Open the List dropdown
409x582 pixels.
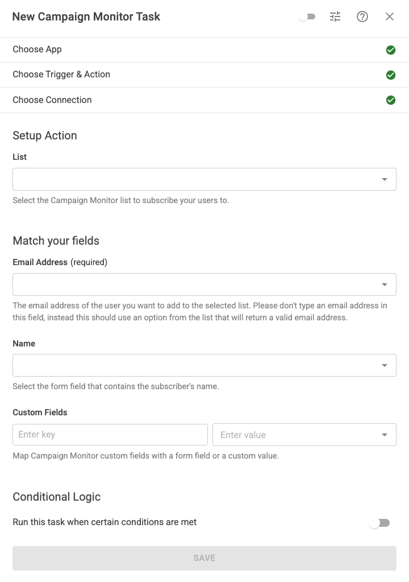coord(204,179)
